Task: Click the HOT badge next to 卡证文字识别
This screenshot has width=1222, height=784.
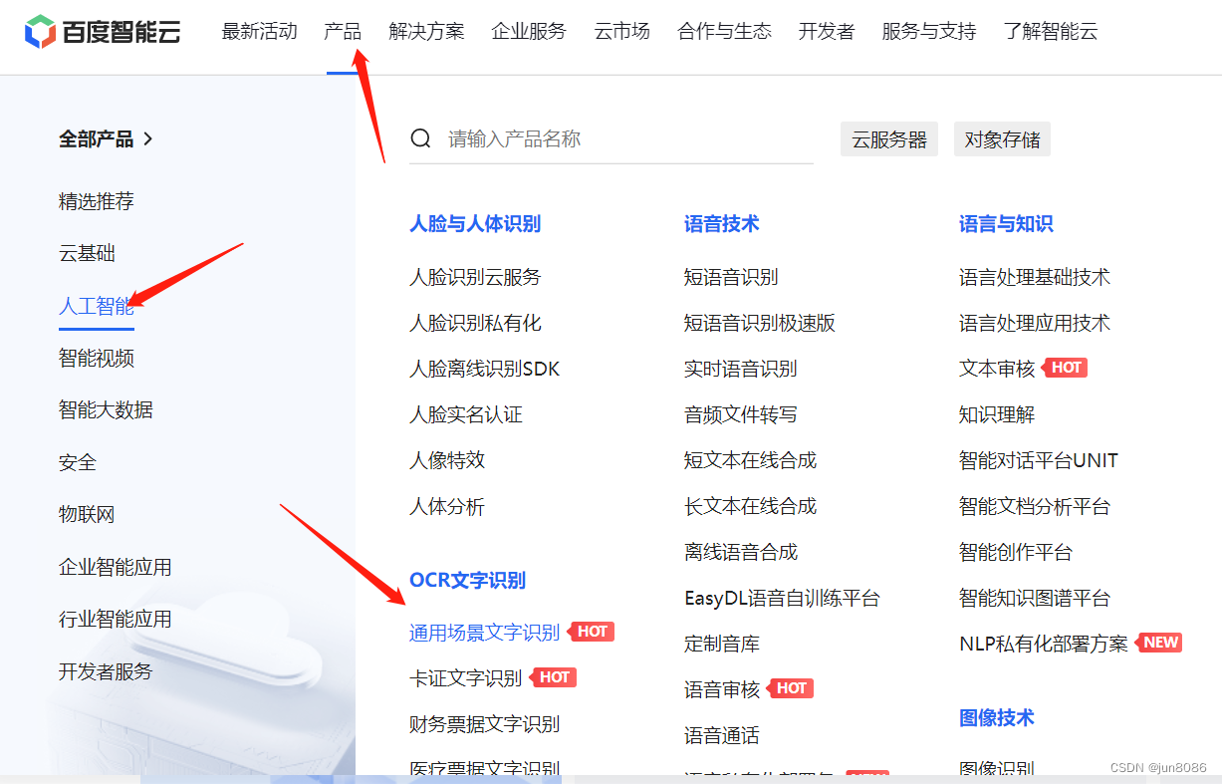Action: [553, 677]
